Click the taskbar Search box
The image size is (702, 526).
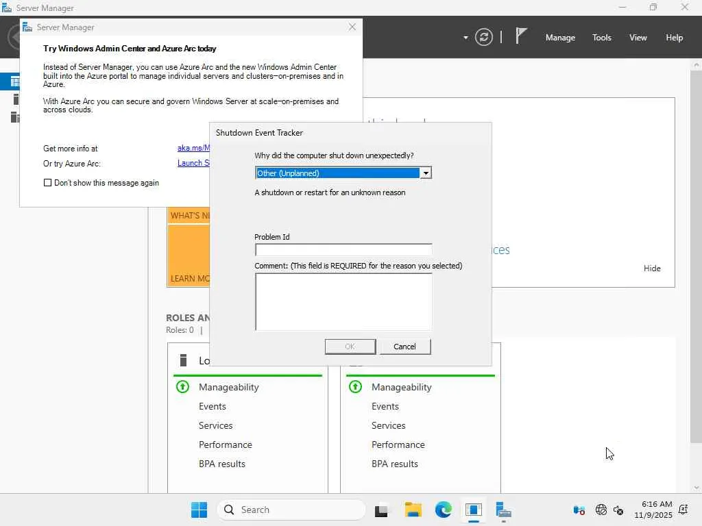click(291, 510)
